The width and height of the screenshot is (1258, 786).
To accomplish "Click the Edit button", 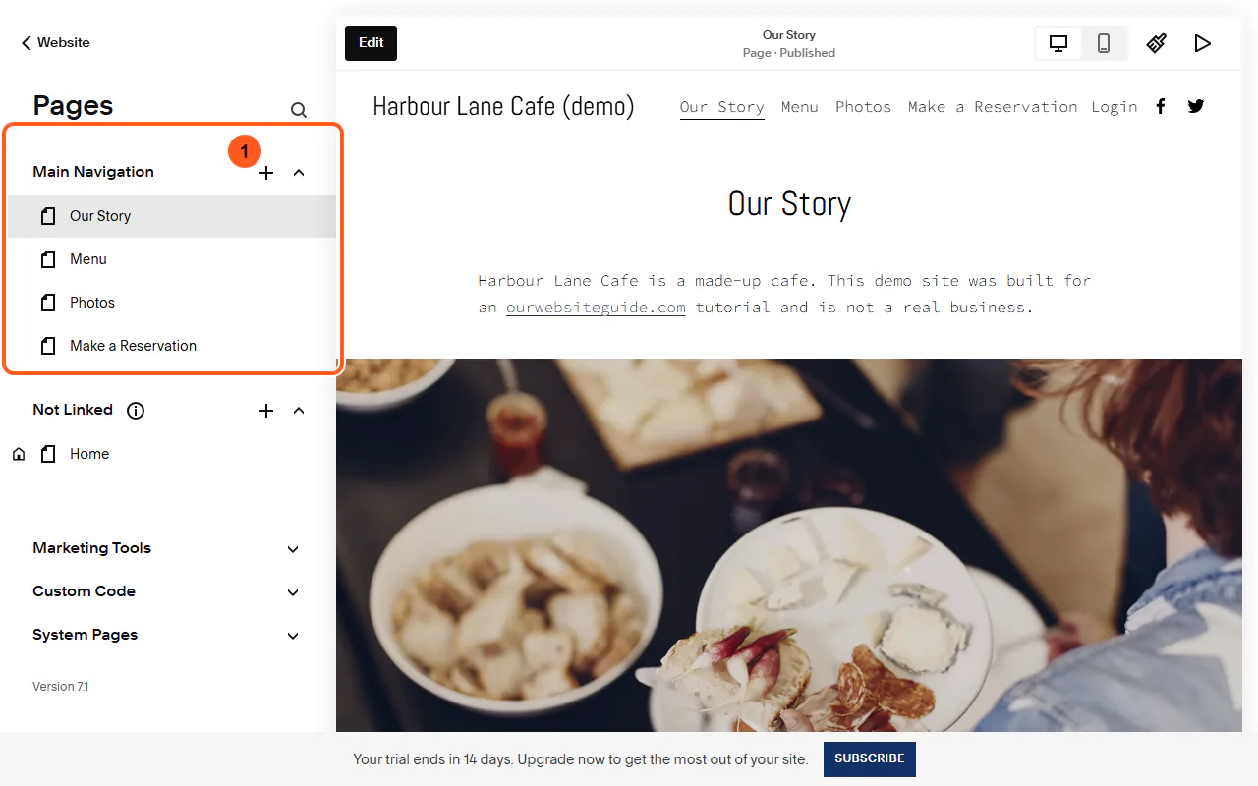I will [371, 43].
